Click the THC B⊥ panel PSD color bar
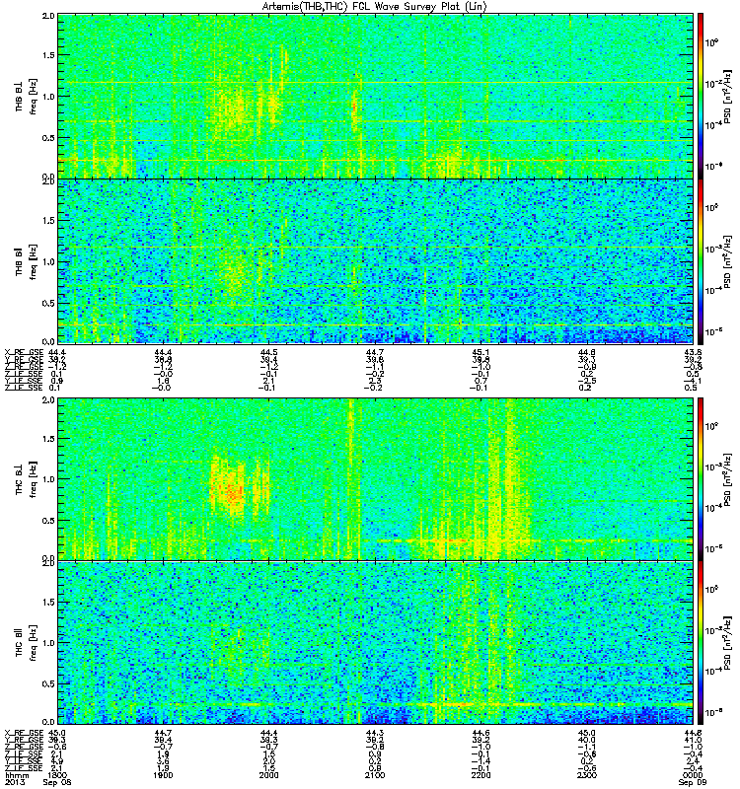740x789 pixels. pyautogui.click(x=701, y=479)
